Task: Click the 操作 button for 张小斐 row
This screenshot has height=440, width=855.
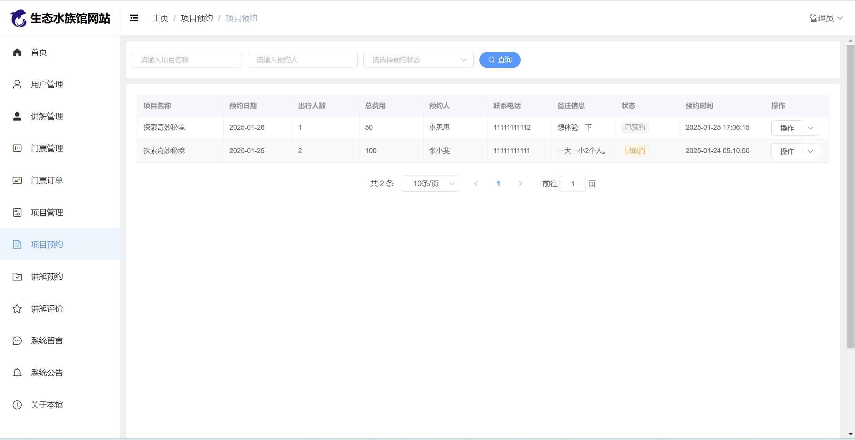Action: pos(787,151)
